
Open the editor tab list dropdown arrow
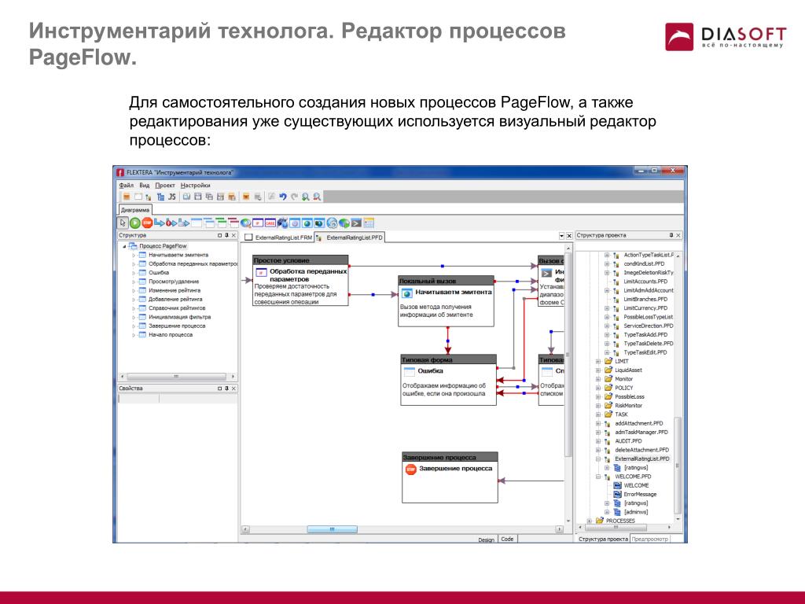[561, 235]
